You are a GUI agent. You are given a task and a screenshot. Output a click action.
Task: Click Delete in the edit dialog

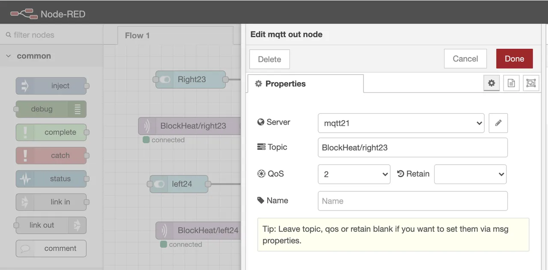pos(270,59)
